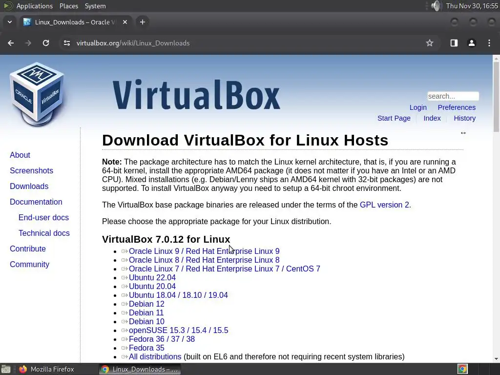Open Downloads in the sidebar
Screen dimensions: 500x375
29,186
